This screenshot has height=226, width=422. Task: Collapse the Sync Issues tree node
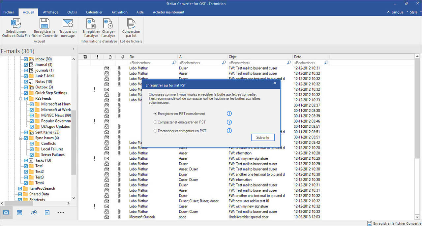coord(21,138)
